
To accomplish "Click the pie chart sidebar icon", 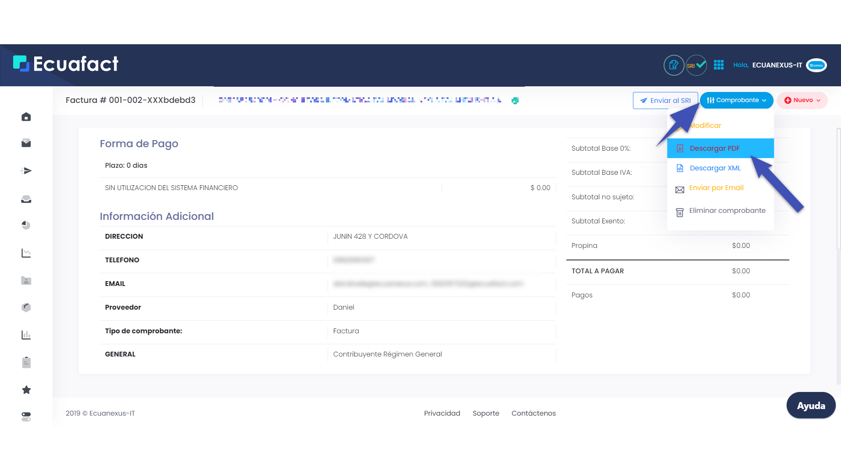I will (x=26, y=225).
